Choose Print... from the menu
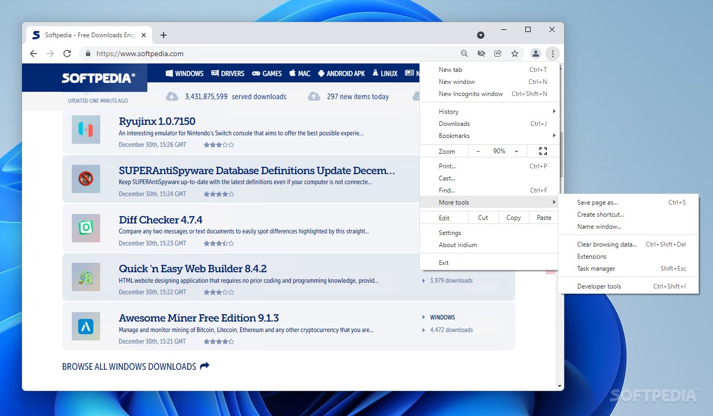713x416 pixels. (489, 166)
